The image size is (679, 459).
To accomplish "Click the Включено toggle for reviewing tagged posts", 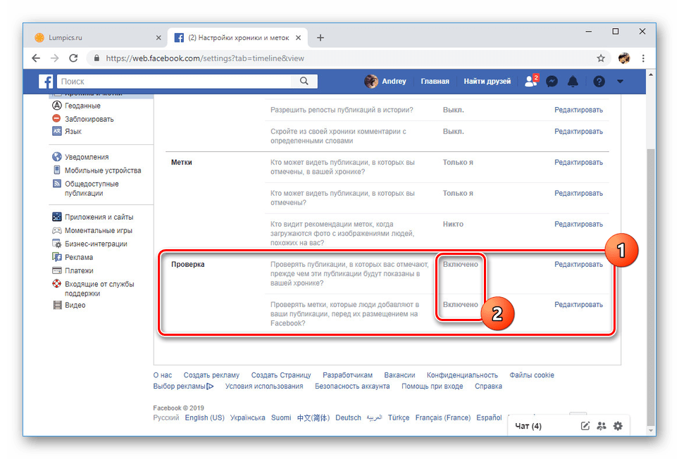I will 460,264.
